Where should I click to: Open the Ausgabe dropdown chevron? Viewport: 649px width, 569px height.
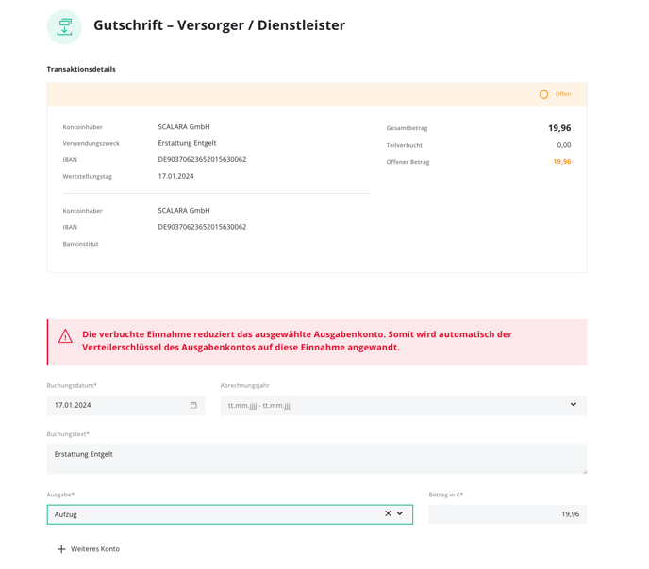400,513
